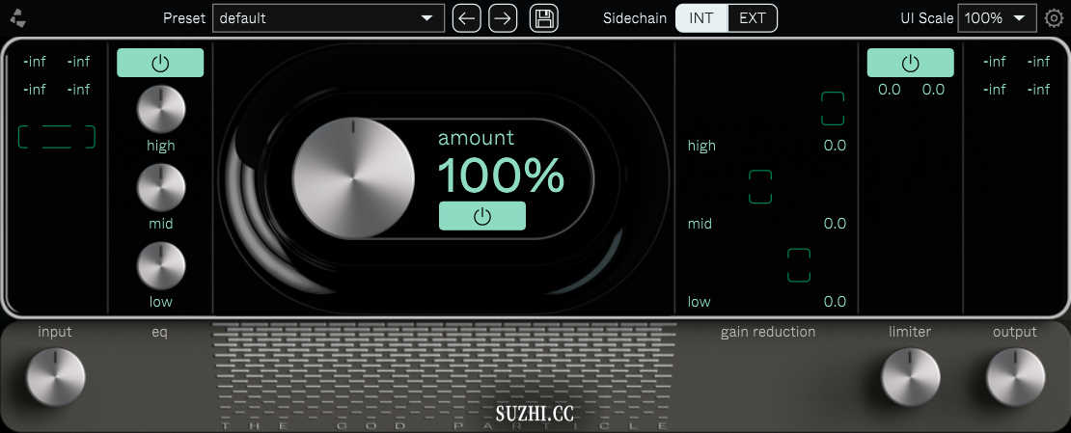The width and height of the screenshot is (1071, 433).
Task: Click the next preset arrow button
Action: pyautogui.click(x=503, y=18)
